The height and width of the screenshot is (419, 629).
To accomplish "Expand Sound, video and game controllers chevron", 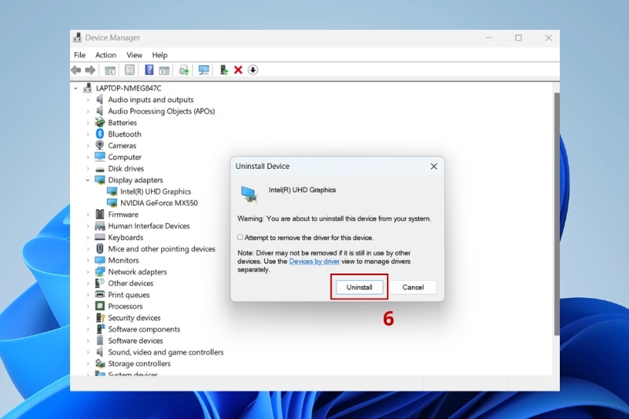I will point(88,352).
